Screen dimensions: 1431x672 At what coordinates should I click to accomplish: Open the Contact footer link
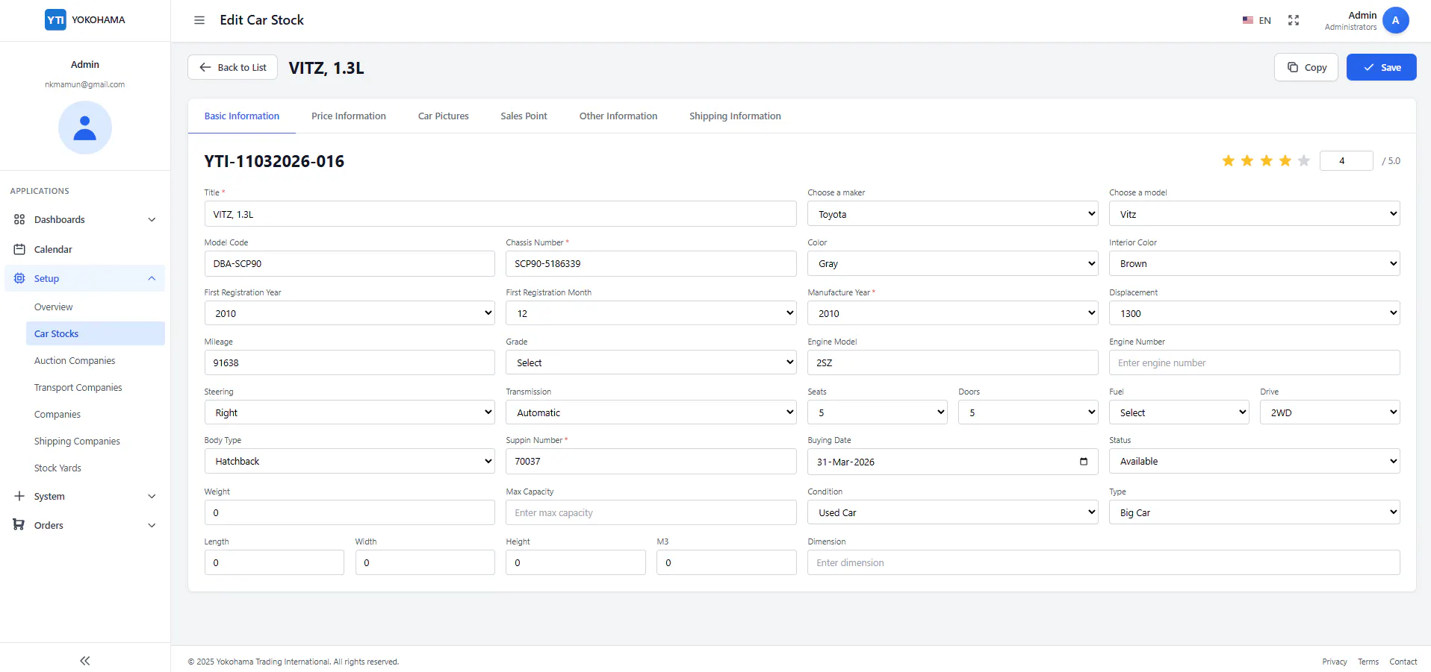[x=1403, y=662]
